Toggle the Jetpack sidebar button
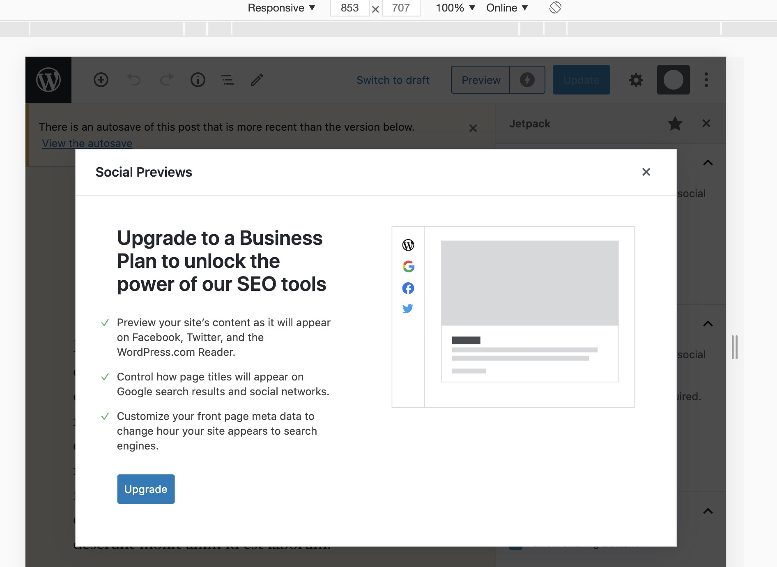 click(674, 80)
